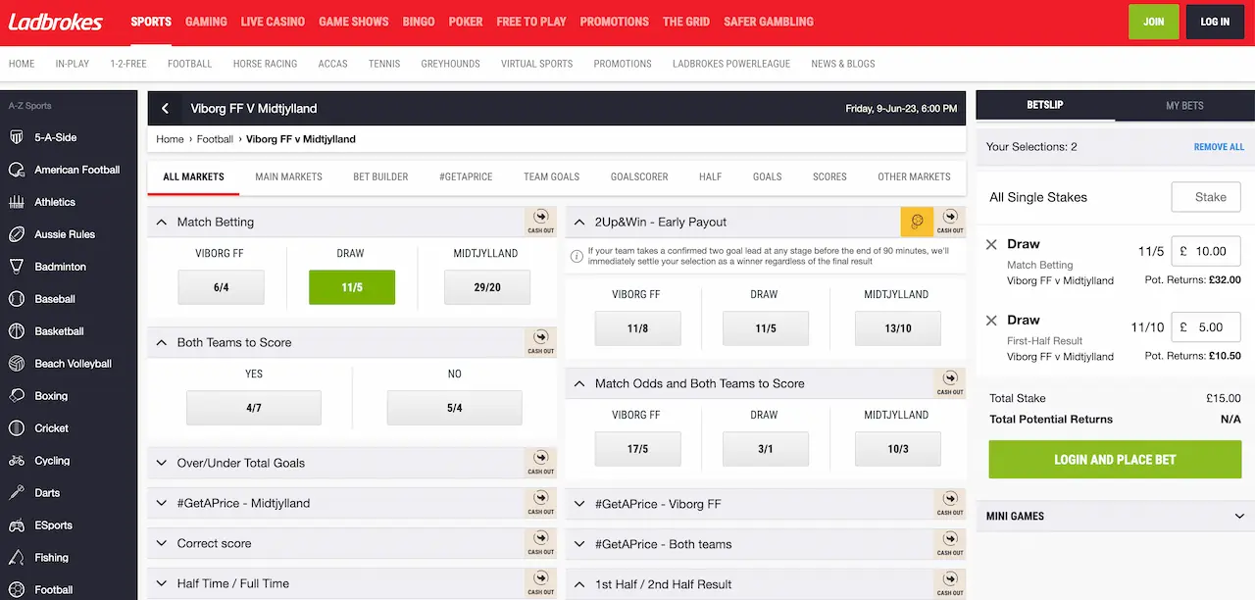Open the Safer Gambling link
This screenshot has height=600, width=1255.
pyautogui.click(x=769, y=22)
